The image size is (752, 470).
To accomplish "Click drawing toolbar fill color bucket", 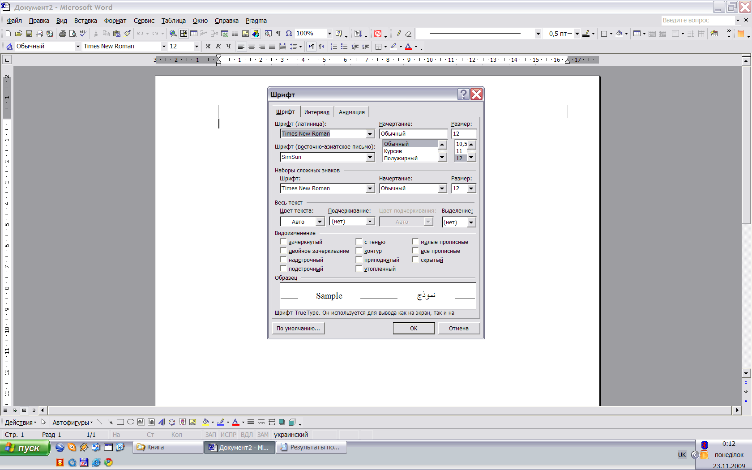I will 205,422.
